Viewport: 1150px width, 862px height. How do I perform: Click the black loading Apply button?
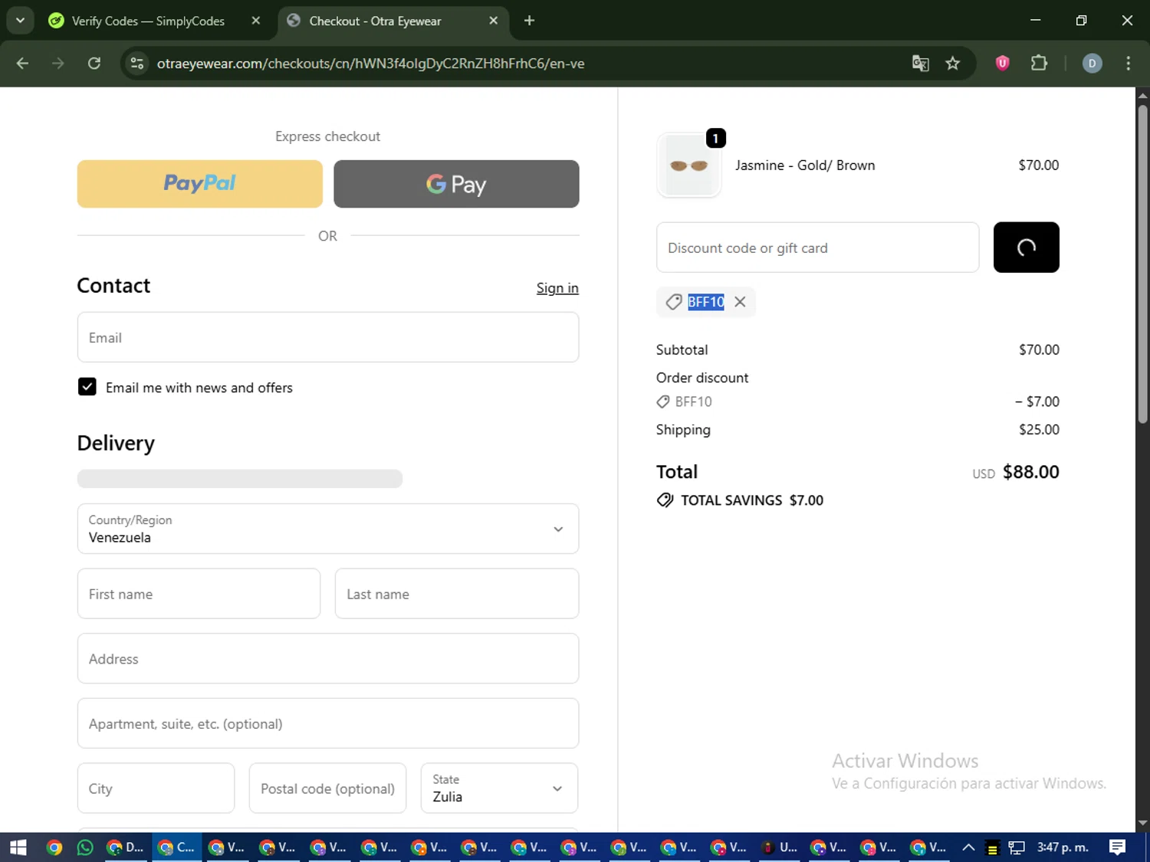[1026, 247]
